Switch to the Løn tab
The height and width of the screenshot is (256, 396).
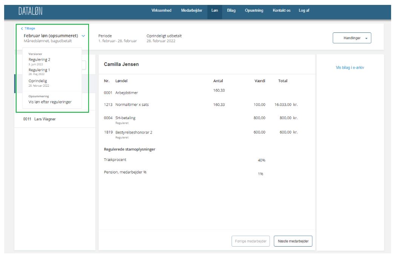(x=215, y=11)
